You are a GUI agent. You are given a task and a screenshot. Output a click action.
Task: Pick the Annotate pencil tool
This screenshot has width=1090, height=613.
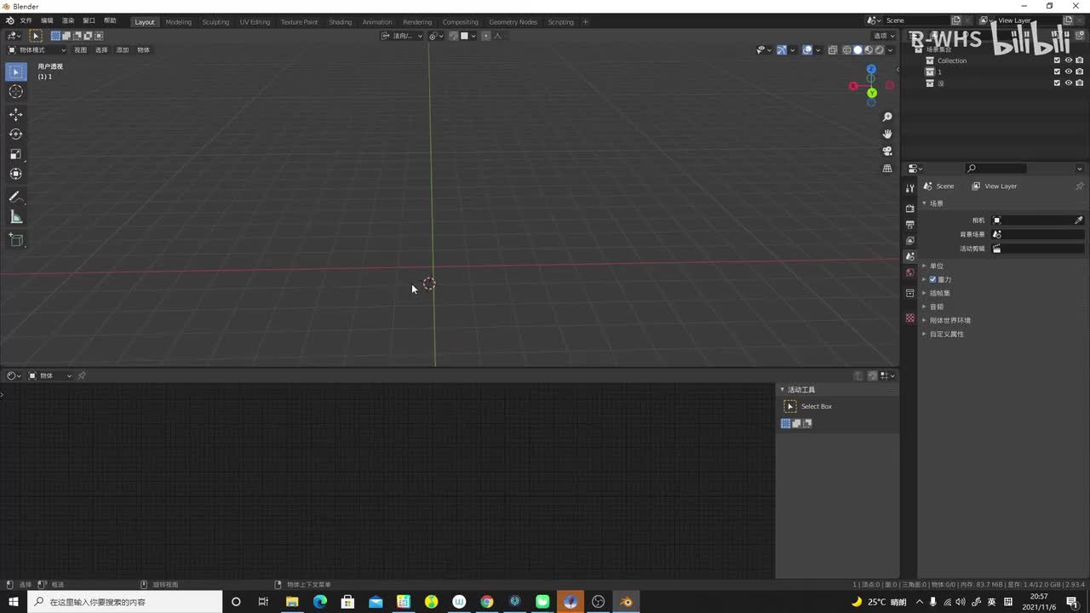(x=15, y=197)
